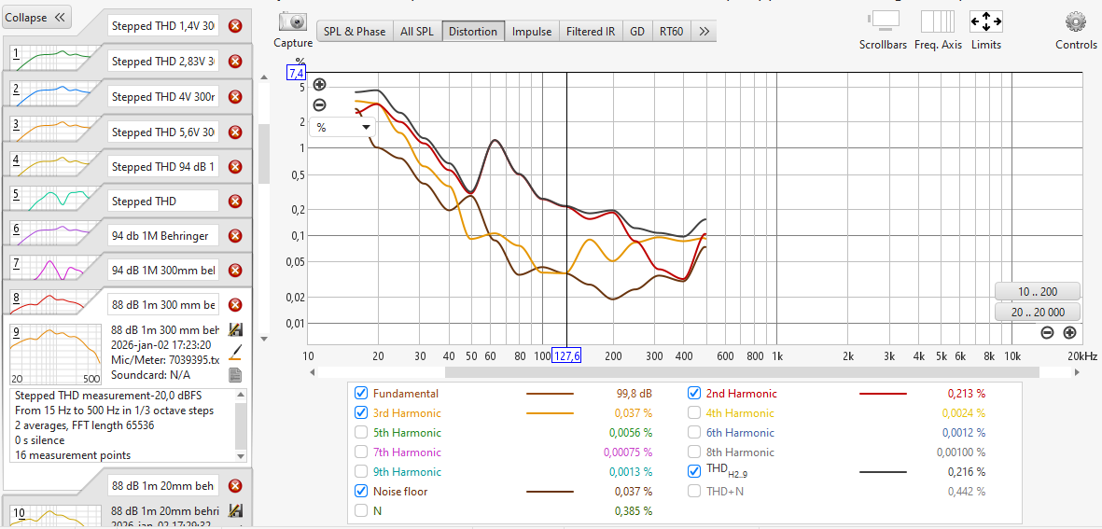Enable the 4th Harmonic checkbox
1102x529 pixels.
pyautogui.click(x=694, y=413)
